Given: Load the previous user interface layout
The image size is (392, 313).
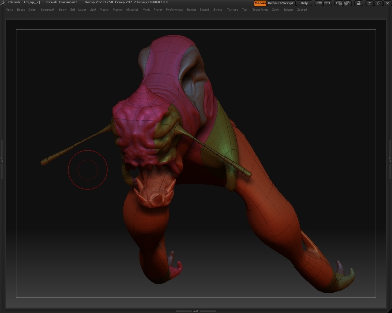Looking at the screenshot, I should 338,3.
